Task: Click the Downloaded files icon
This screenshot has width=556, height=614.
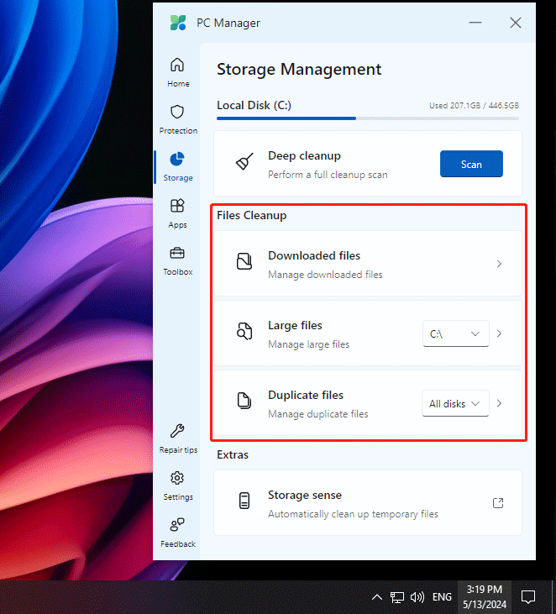Action: pos(244,261)
